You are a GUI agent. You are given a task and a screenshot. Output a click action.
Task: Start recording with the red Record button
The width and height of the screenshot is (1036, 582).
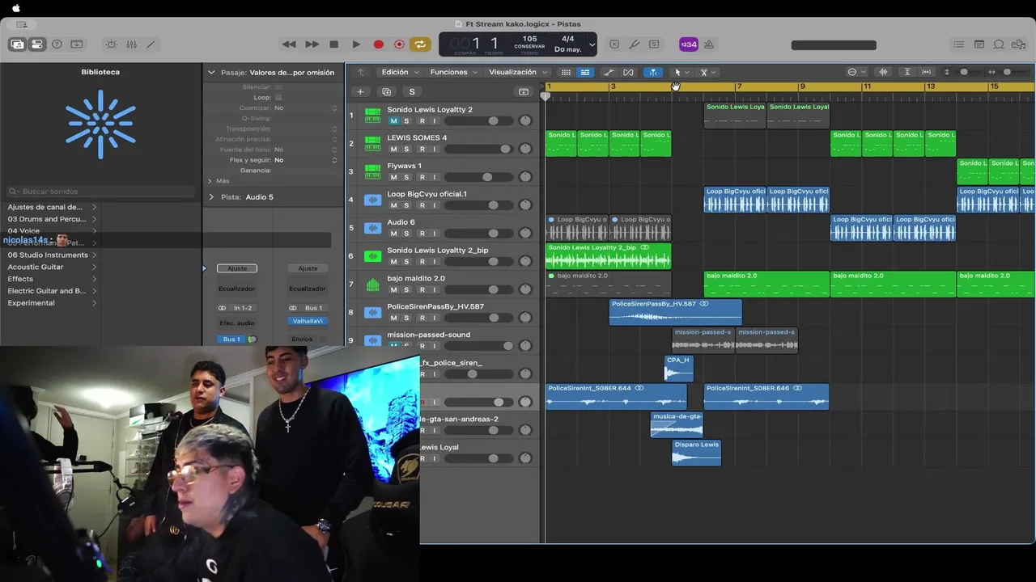[x=378, y=44]
